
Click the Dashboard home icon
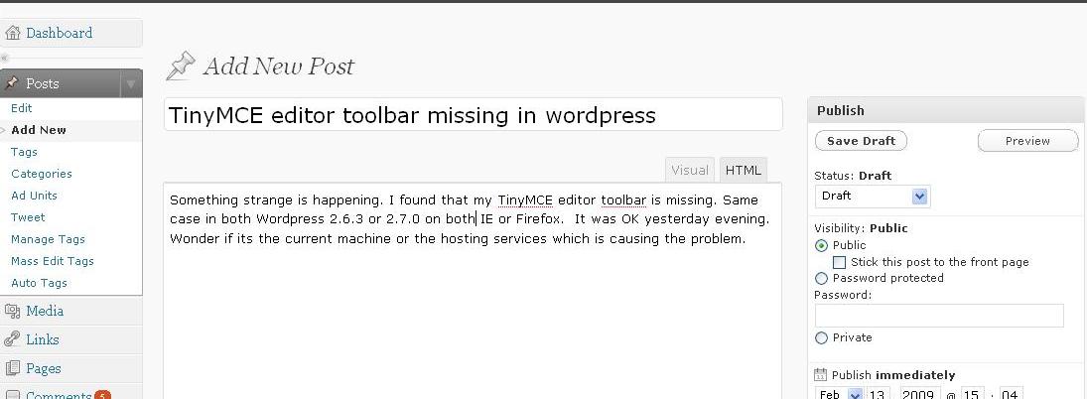[x=13, y=33]
